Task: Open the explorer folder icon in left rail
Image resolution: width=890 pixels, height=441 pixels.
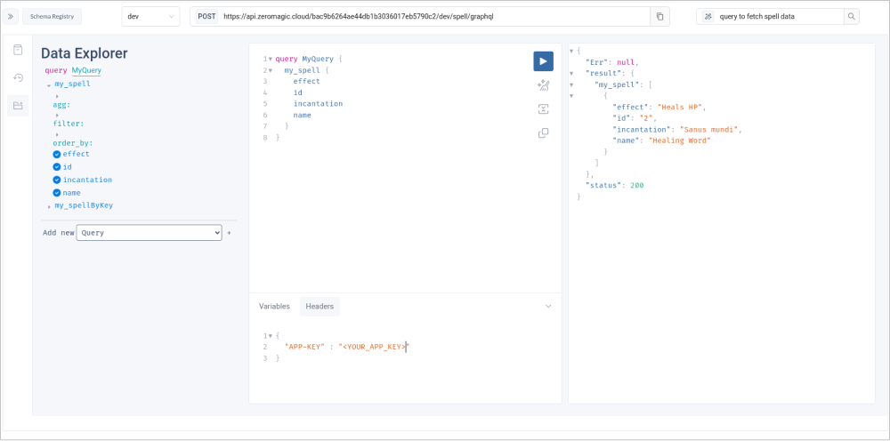Action: tap(18, 106)
